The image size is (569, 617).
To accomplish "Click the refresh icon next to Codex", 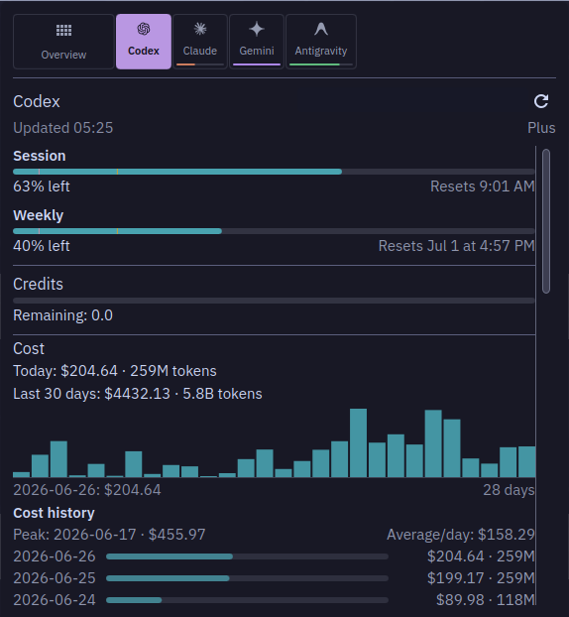I will [x=541, y=101].
